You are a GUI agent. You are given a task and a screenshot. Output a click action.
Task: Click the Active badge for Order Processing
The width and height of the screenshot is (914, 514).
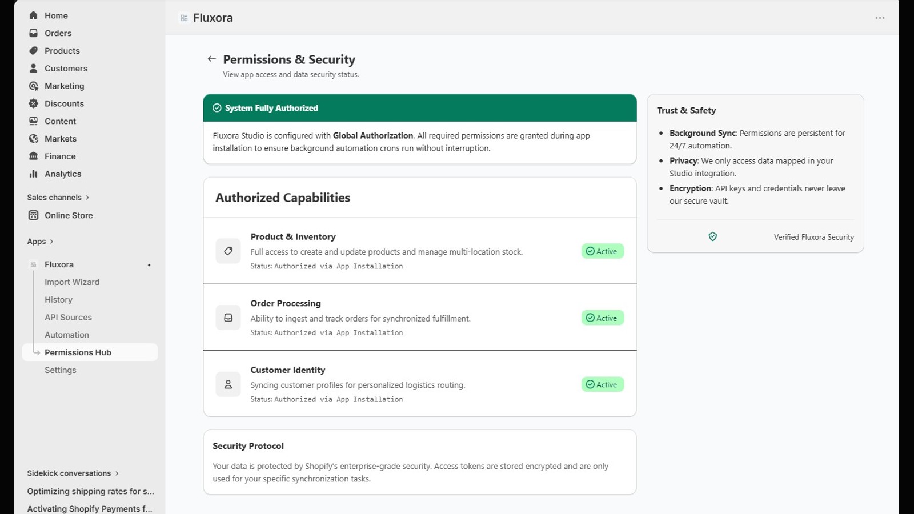point(603,318)
